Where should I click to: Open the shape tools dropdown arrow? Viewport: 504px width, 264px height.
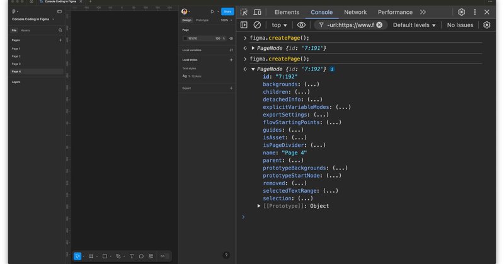click(x=110, y=256)
